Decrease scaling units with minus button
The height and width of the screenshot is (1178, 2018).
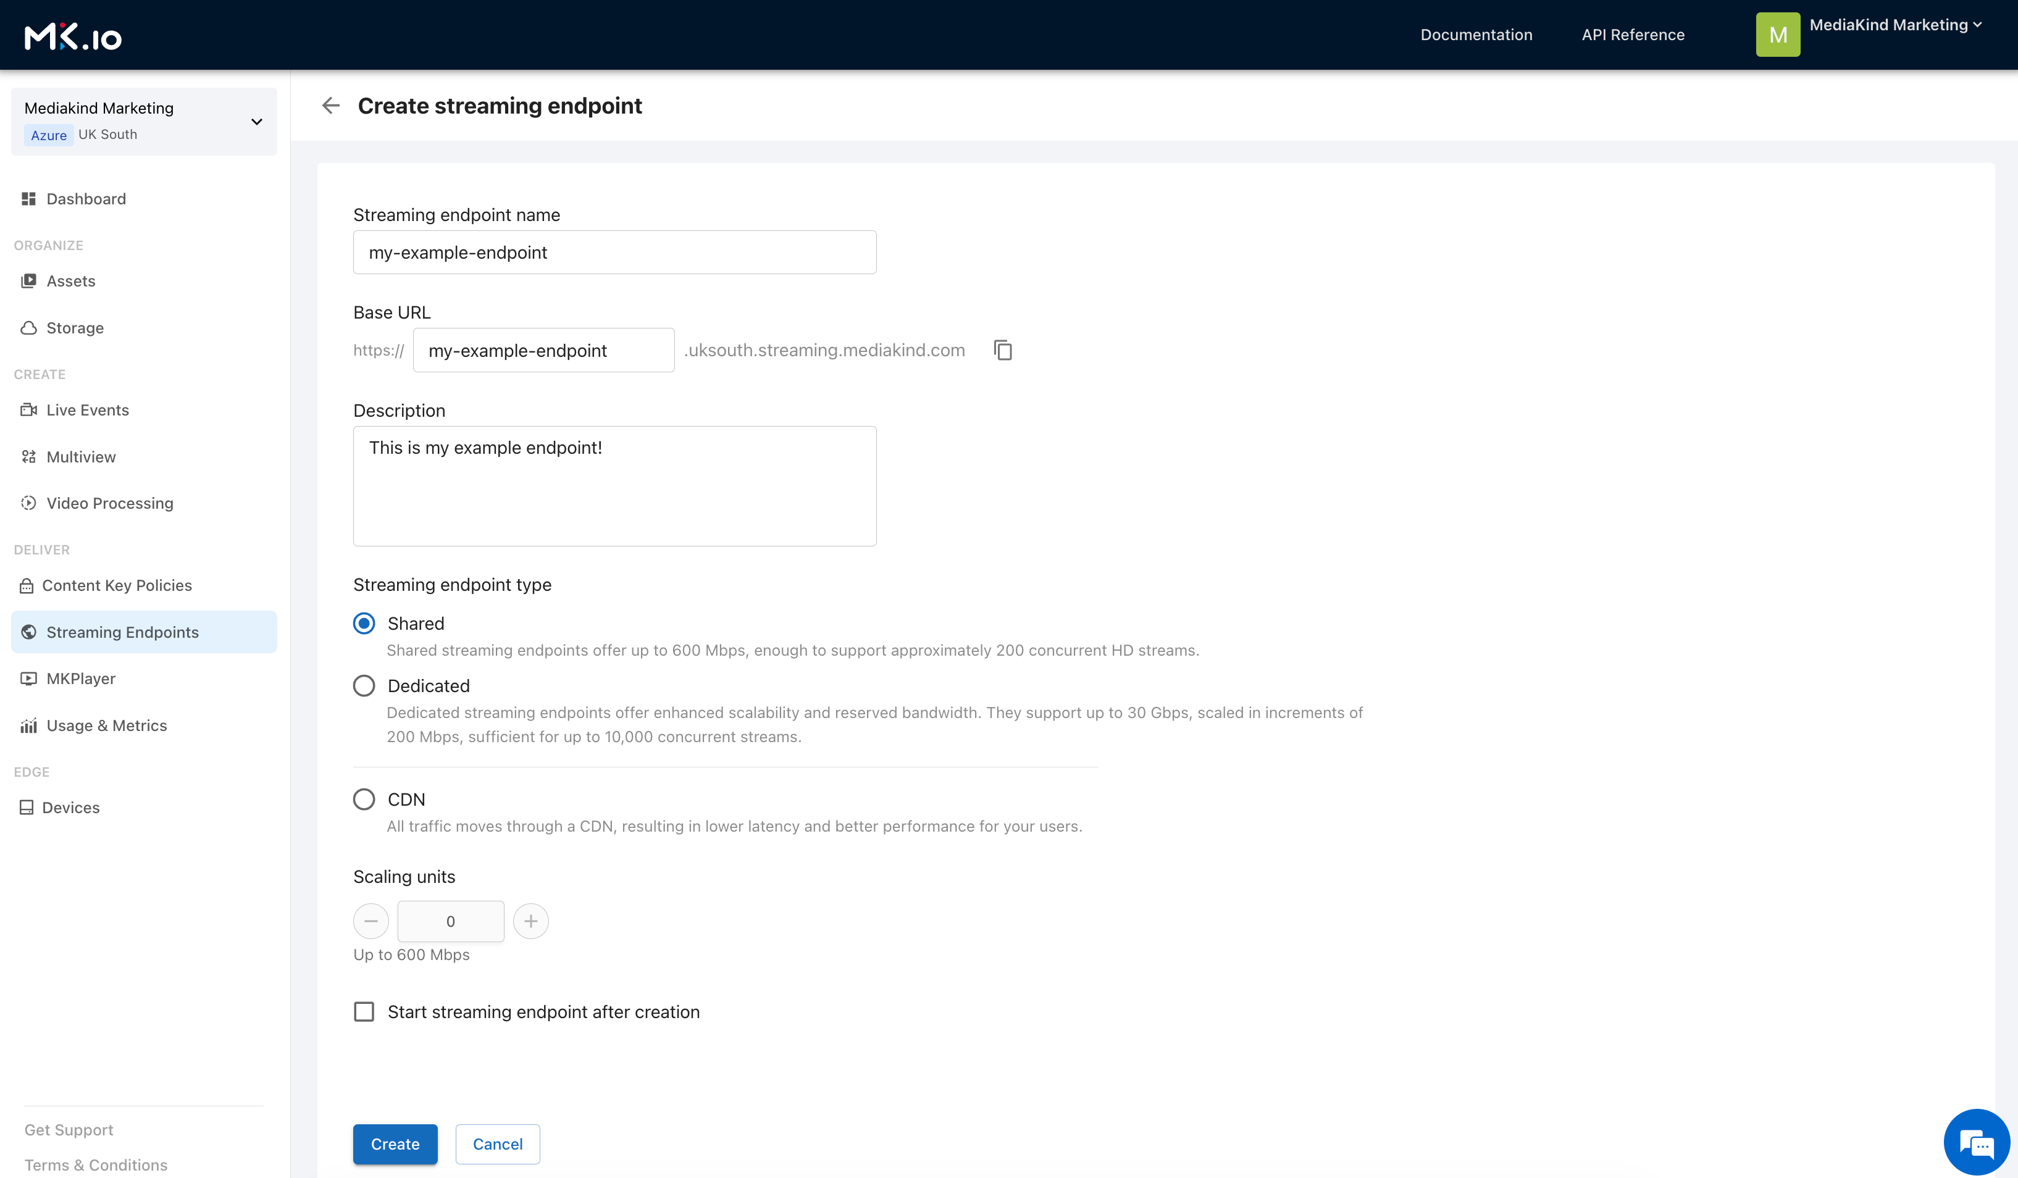point(371,921)
